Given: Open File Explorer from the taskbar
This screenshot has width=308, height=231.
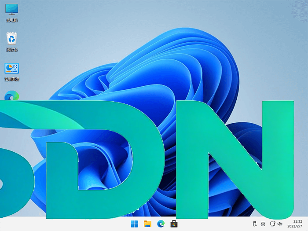Looking at the screenshot, I should 147,224.
